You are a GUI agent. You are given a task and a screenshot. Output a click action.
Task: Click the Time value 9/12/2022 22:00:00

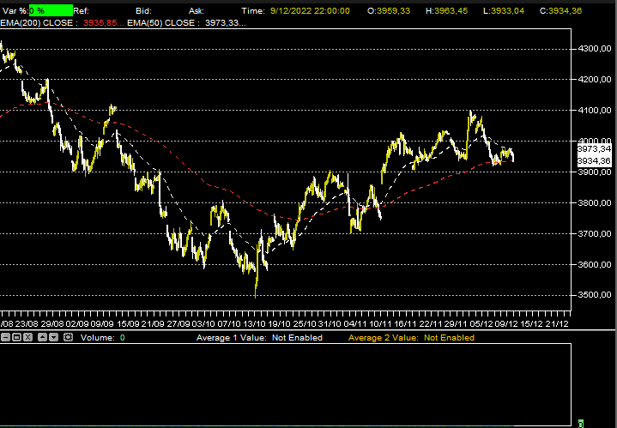[x=308, y=10]
